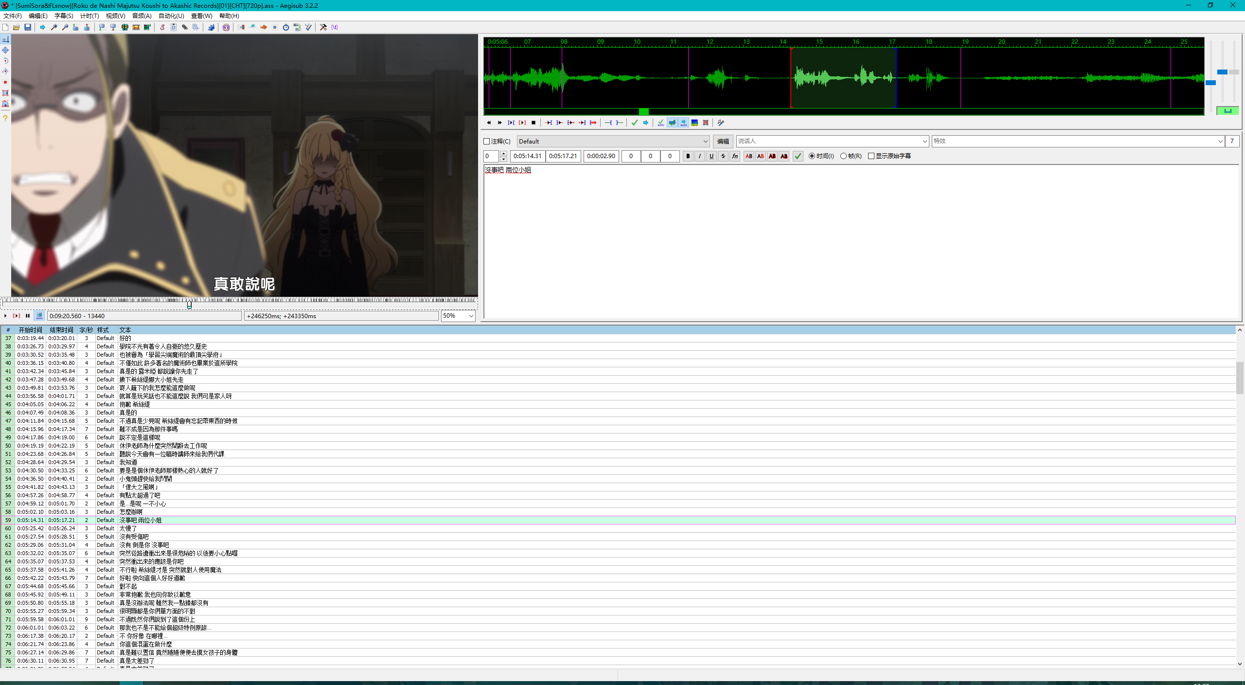Screen dimensions: 1245x685
Task: Expand the 特效 effect combo box
Action: tap(1220, 142)
